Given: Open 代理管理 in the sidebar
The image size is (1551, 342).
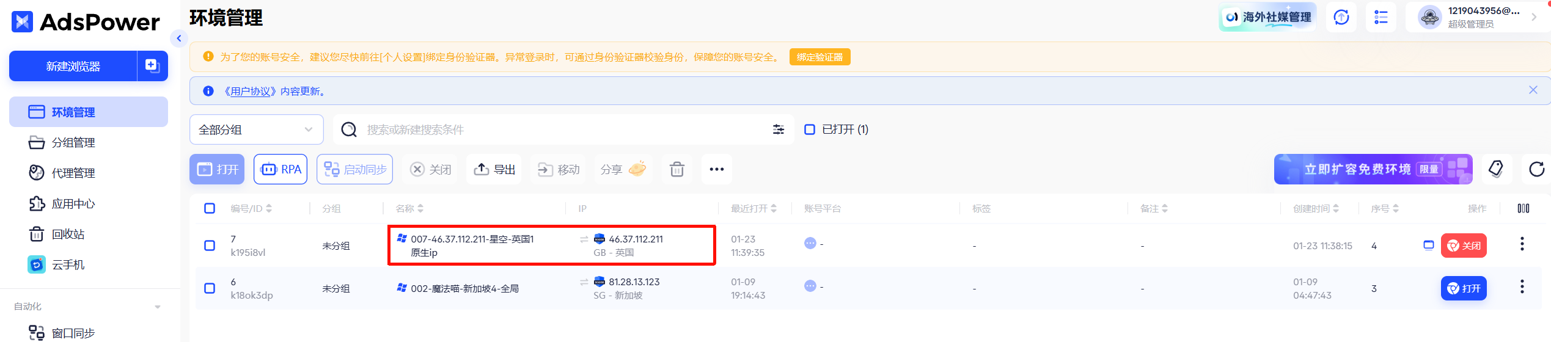Looking at the screenshot, I should pos(73,173).
